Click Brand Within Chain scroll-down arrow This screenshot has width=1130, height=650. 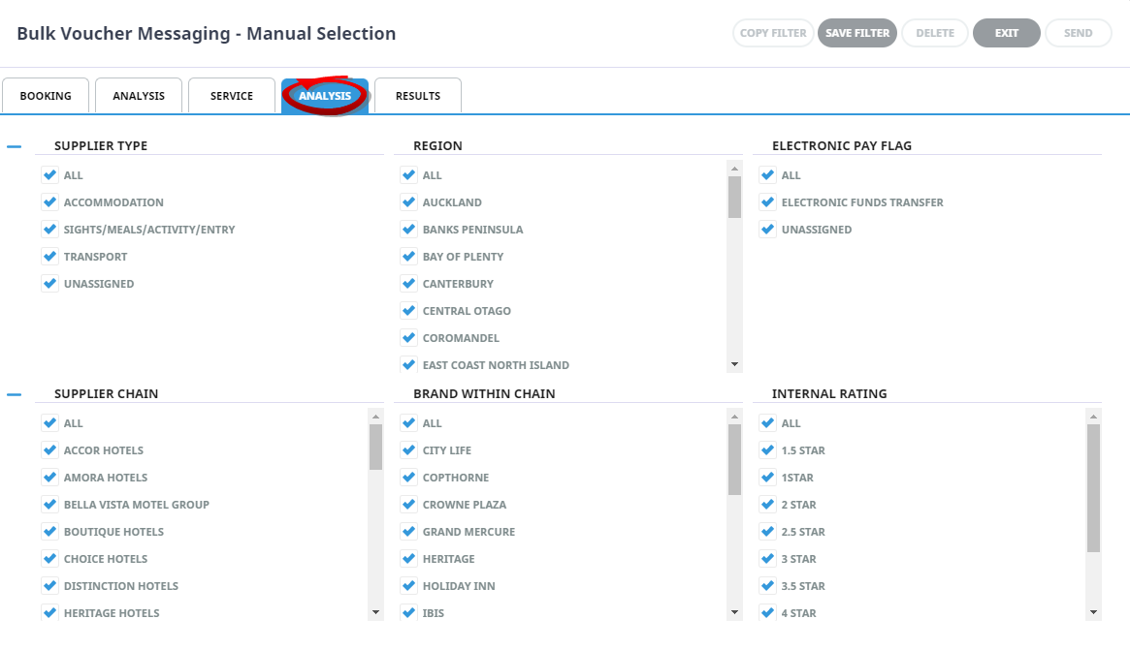pyautogui.click(x=734, y=612)
